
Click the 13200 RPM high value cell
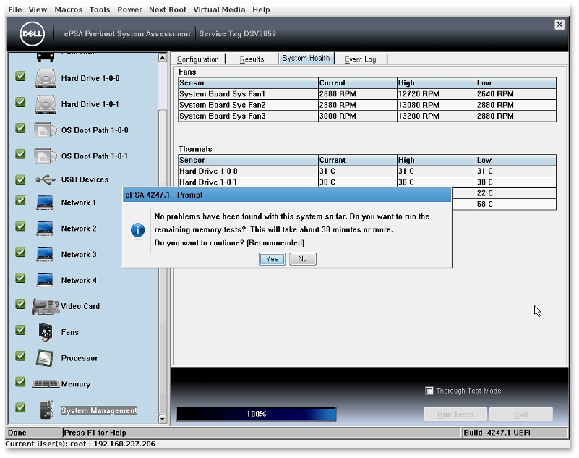436,116
